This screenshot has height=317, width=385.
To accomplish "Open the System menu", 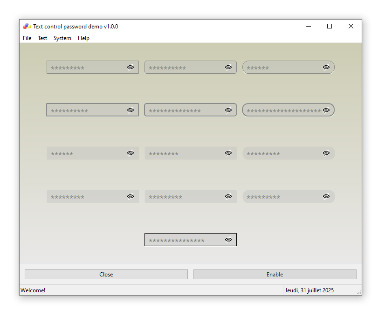I will [62, 38].
